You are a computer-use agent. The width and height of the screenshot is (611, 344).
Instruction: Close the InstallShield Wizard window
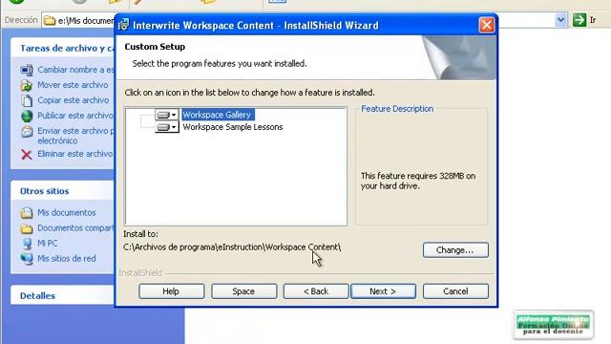tap(486, 26)
